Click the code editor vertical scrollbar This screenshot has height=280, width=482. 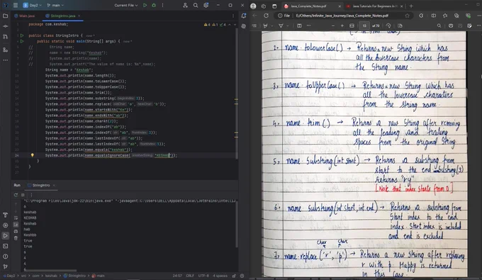click(x=236, y=94)
